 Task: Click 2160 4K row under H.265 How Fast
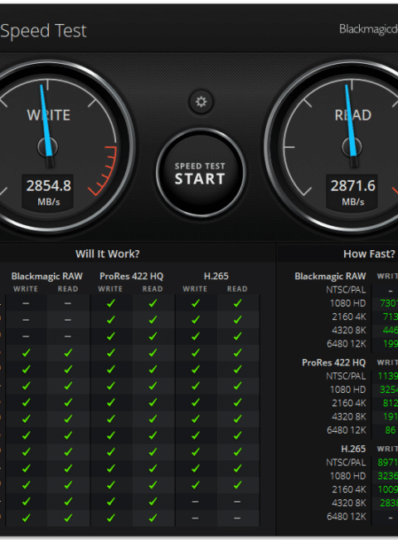(x=349, y=489)
